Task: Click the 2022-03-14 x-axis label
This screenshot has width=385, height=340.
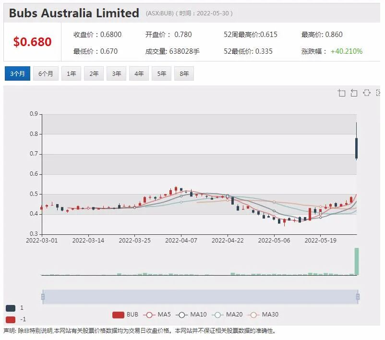Action: click(x=88, y=241)
